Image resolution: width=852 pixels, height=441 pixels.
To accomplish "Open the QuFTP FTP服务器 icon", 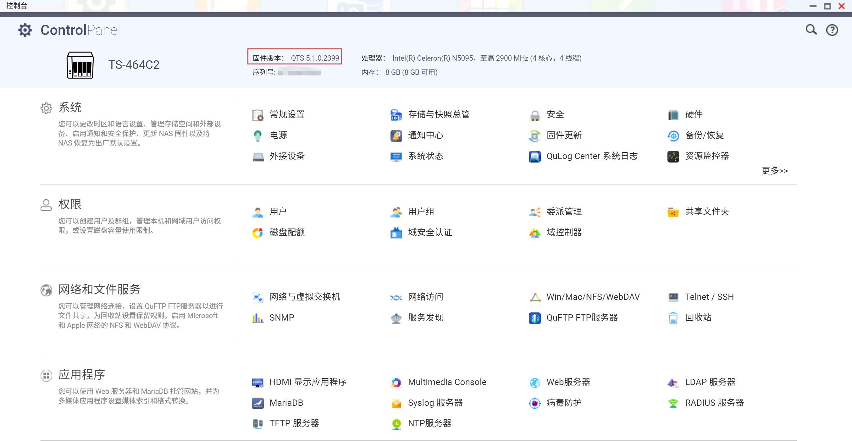I will coord(534,318).
